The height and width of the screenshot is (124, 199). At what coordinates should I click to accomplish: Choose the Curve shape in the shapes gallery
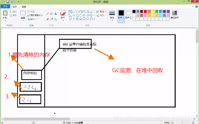(x=74, y=12)
